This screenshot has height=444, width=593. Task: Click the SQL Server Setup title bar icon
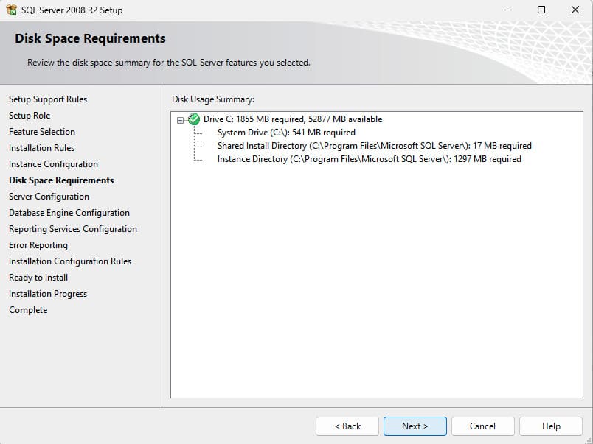point(11,10)
